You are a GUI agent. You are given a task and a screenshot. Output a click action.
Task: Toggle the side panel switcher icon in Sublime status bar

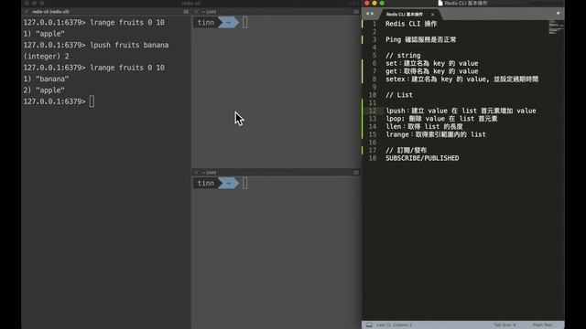(x=369, y=325)
